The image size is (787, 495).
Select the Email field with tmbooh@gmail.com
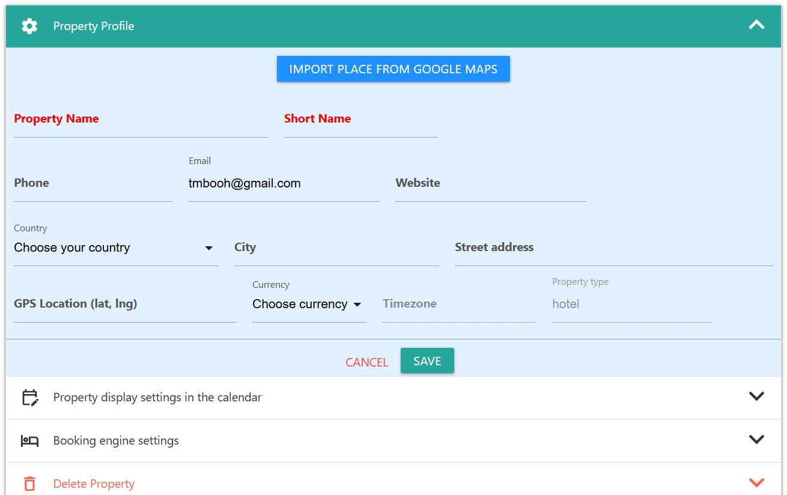(284, 184)
